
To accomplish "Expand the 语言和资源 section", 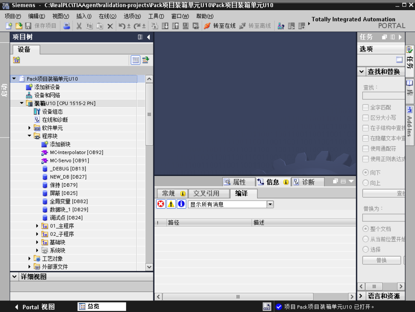I will (361, 296).
